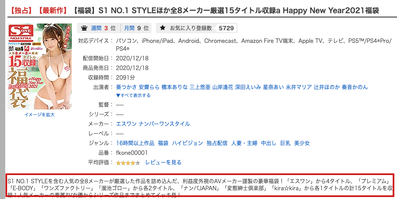Click the イメージを拡大 link
Image resolution: width=397 pixels, height=199 pixels.
(x=39, y=115)
